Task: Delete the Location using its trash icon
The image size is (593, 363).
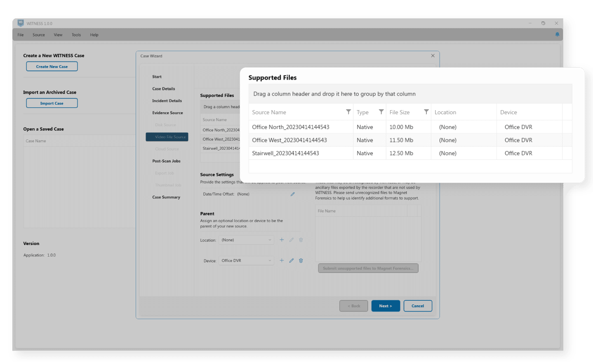Action: pos(301,240)
